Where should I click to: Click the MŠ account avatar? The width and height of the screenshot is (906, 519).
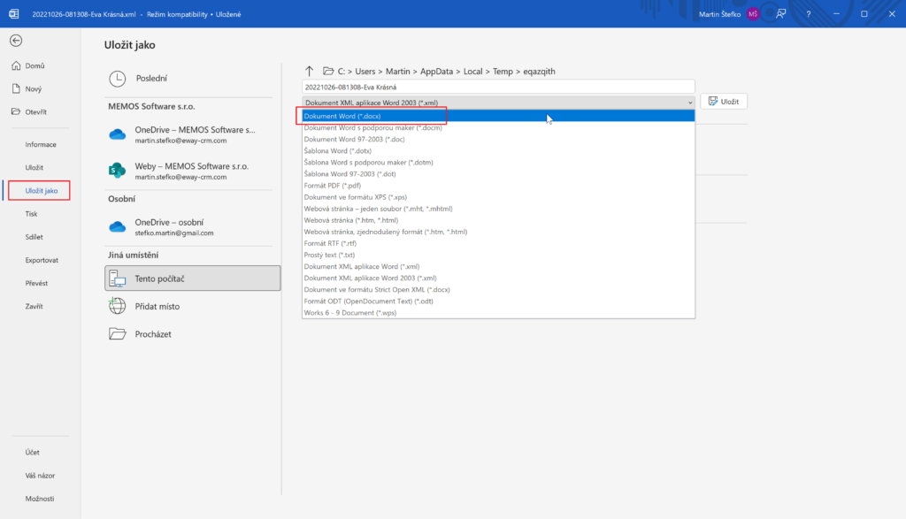click(752, 14)
